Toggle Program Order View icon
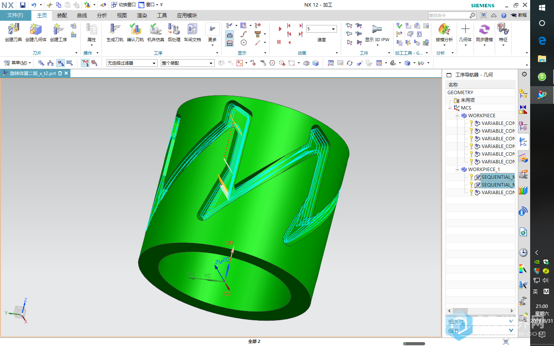Screen dimensions: 554x346 coord(41,63)
